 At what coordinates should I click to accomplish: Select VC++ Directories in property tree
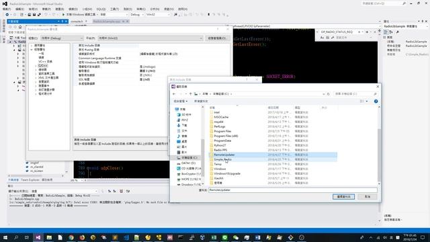(45, 61)
